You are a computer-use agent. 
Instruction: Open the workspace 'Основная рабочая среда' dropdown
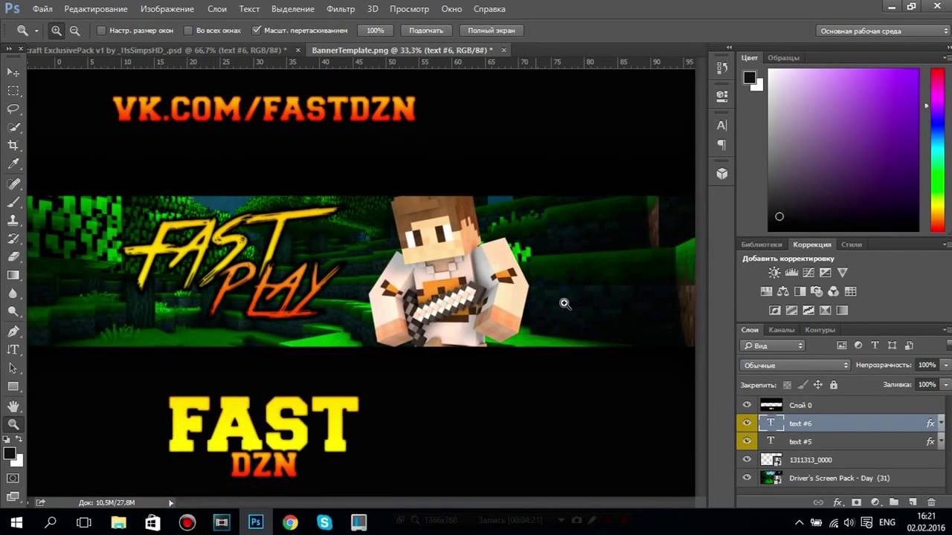(883, 31)
